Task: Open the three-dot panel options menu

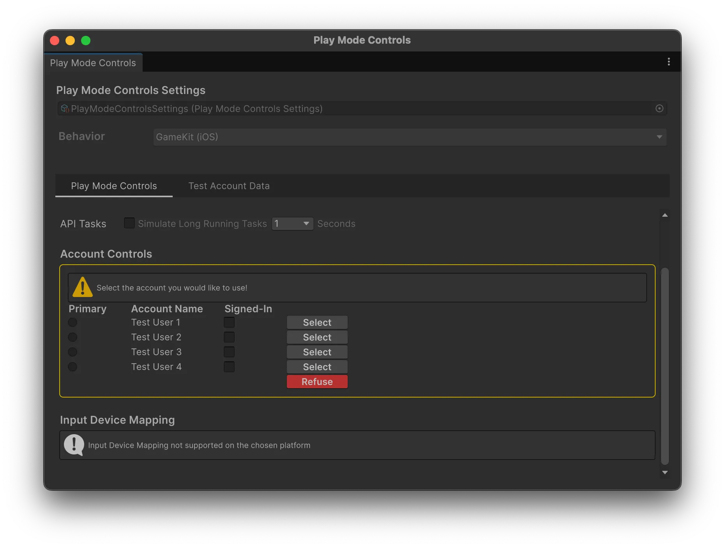Action: click(x=668, y=62)
